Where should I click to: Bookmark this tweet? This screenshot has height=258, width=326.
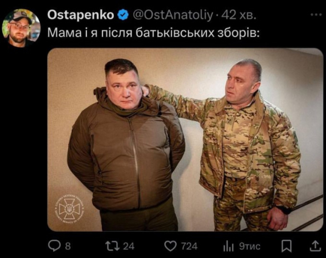(287, 247)
